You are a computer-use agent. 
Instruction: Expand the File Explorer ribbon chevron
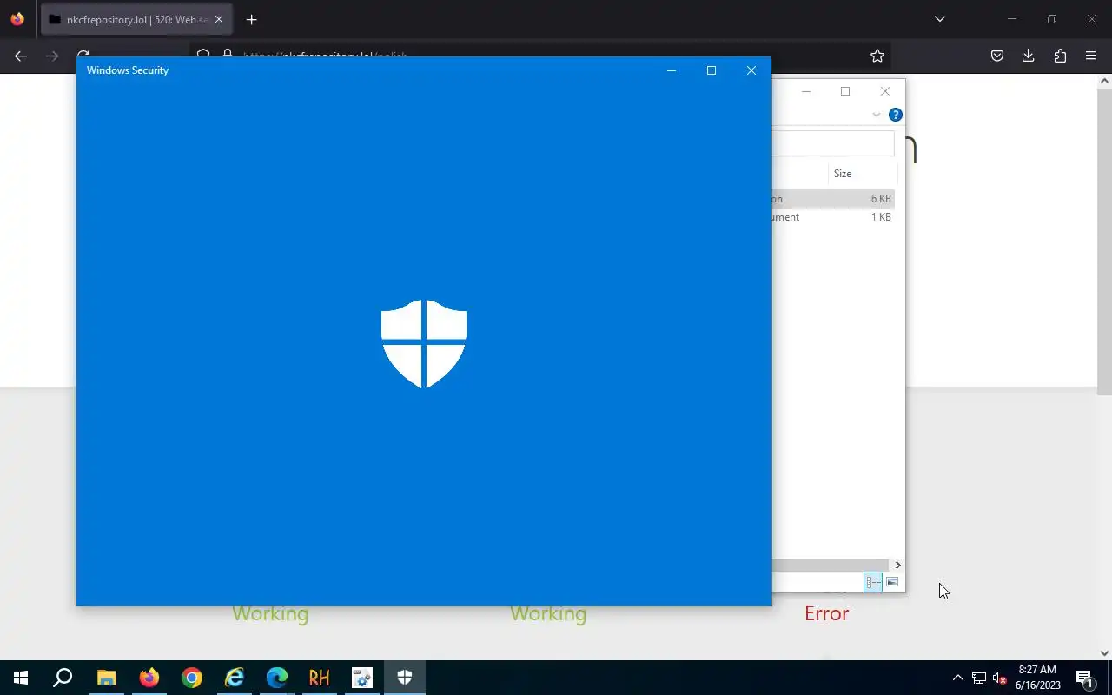877,115
